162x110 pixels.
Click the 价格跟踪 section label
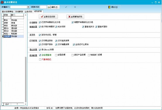point(33,22)
